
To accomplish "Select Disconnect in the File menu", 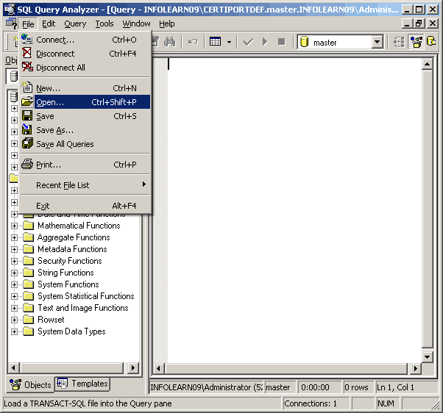I will coord(85,54).
